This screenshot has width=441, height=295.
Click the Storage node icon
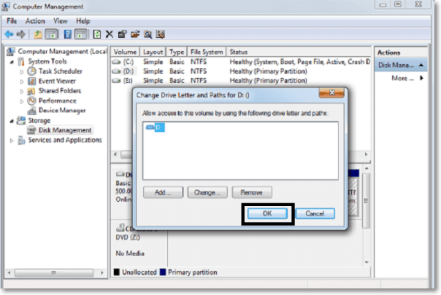[21, 120]
